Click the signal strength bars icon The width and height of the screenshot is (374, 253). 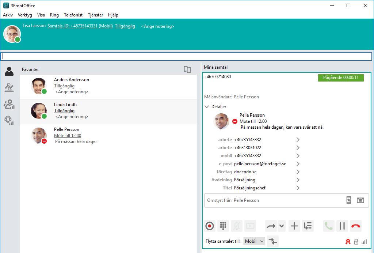364,242
